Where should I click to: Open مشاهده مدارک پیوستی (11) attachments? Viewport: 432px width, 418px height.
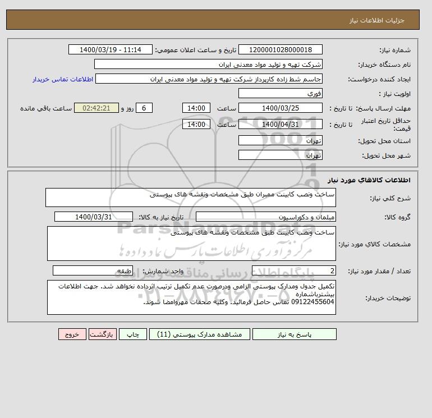[x=200, y=334]
